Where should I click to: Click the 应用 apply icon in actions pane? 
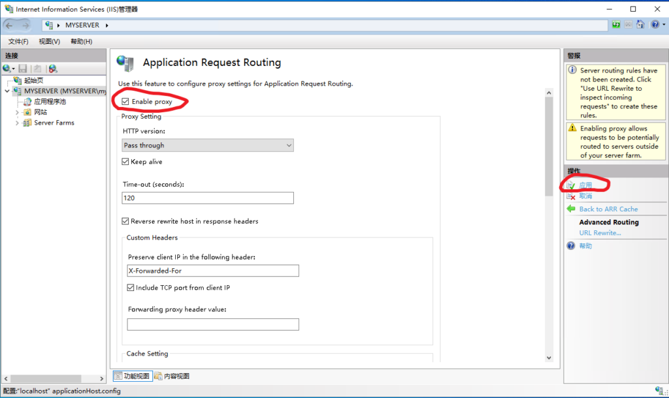tap(571, 186)
